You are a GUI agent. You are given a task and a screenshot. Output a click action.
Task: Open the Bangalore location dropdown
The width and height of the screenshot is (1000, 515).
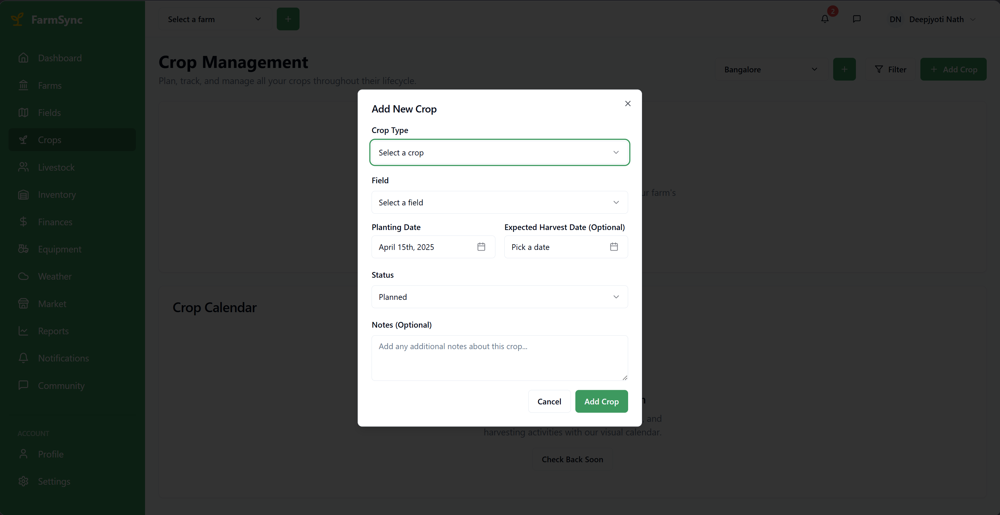[771, 70]
